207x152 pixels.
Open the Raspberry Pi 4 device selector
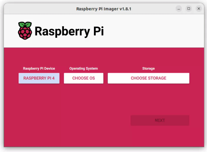click(39, 78)
